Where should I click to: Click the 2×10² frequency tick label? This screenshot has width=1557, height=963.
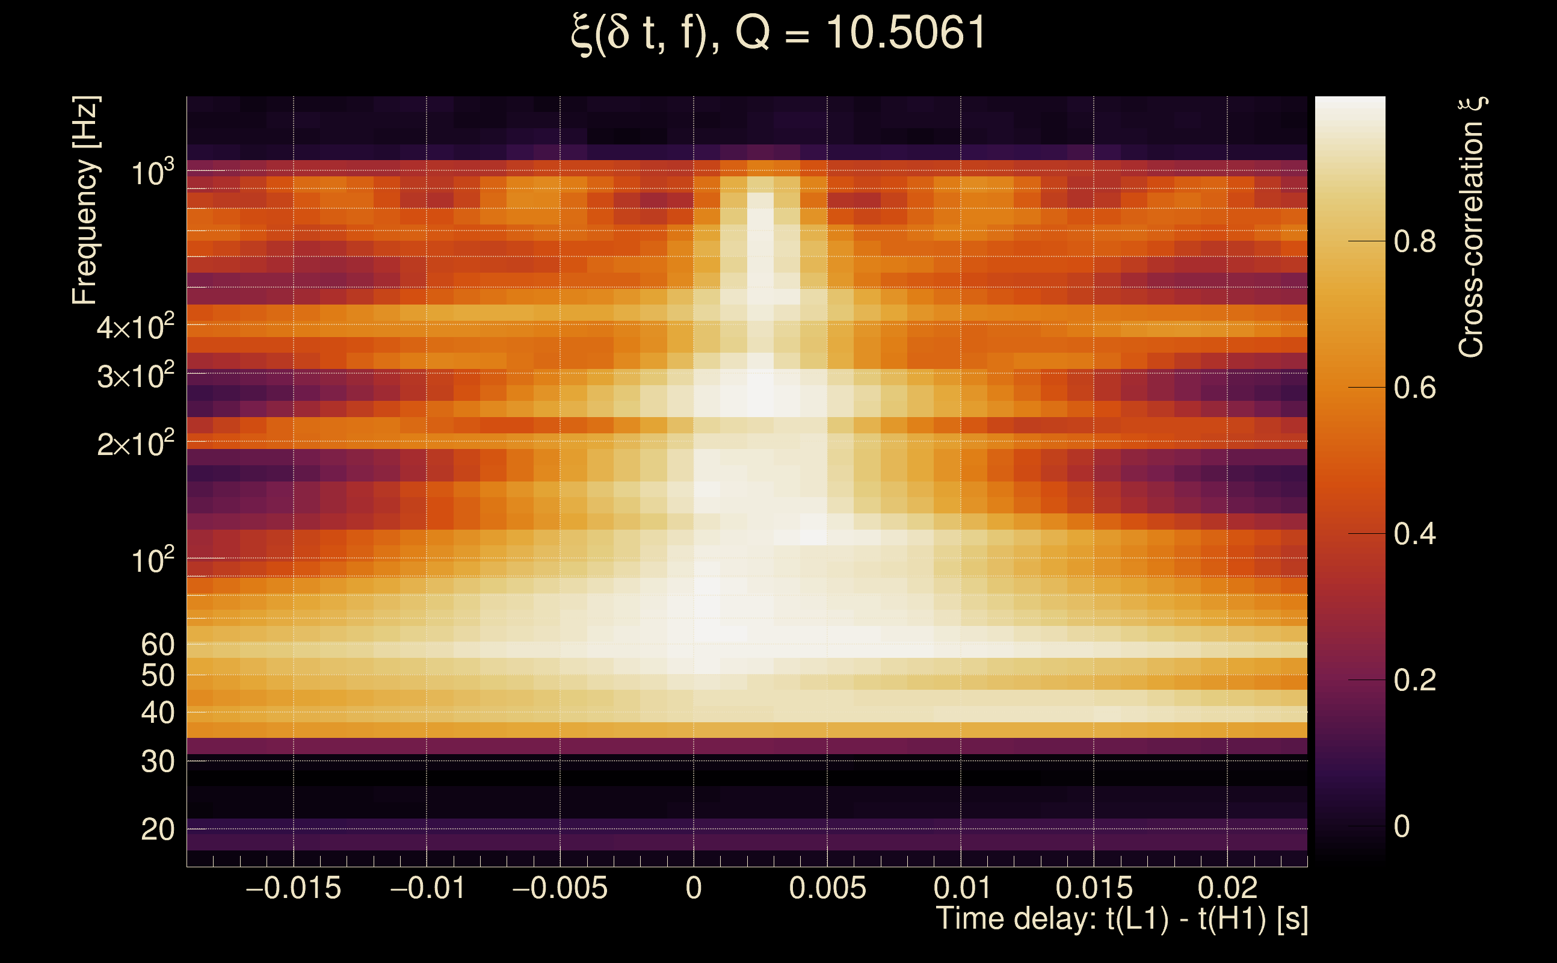click(x=135, y=444)
